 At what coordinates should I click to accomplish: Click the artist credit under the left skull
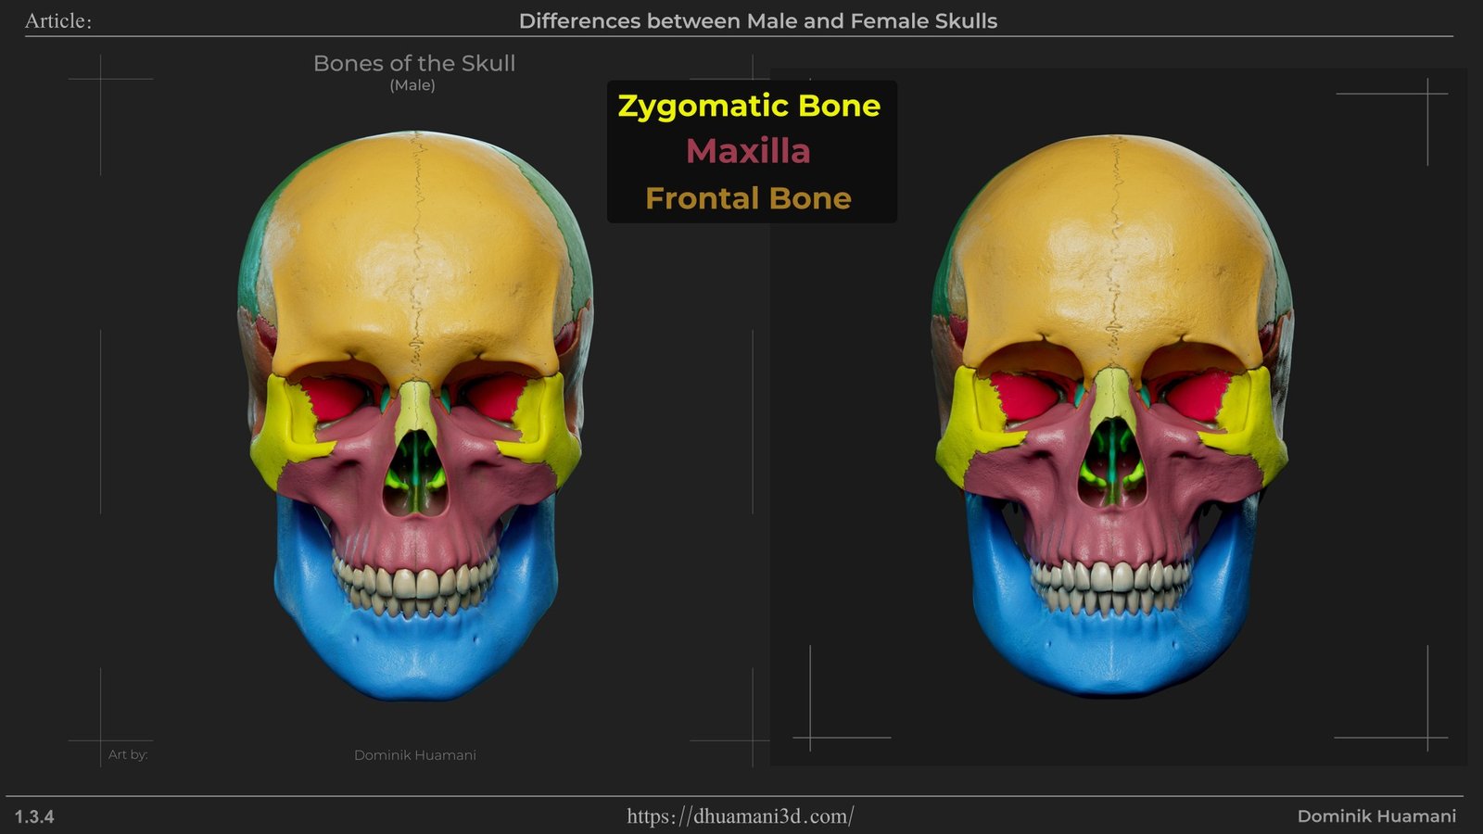point(414,755)
